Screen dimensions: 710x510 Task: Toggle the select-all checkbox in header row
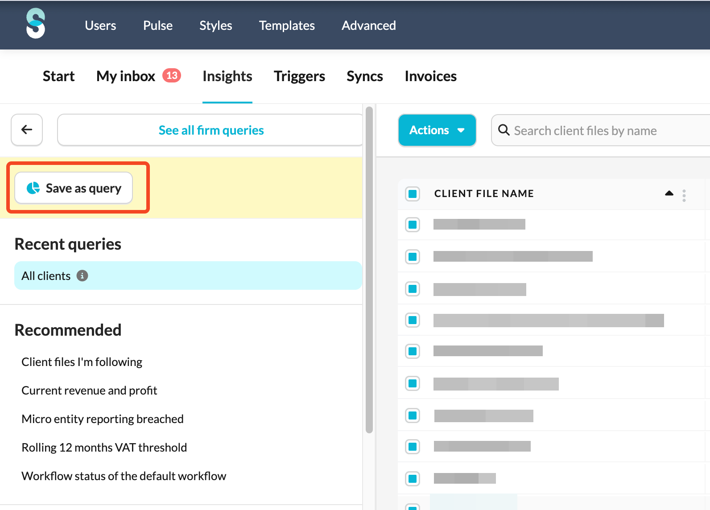point(413,194)
